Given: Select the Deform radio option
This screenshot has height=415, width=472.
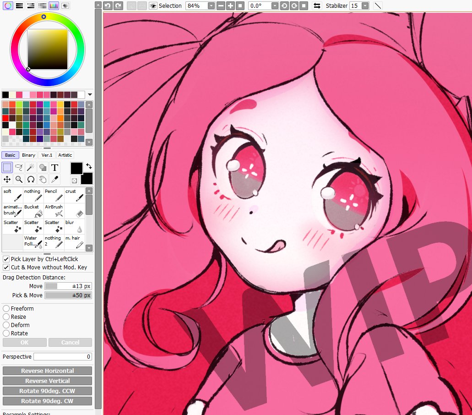Looking at the screenshot, I should [x=6, y=325].
